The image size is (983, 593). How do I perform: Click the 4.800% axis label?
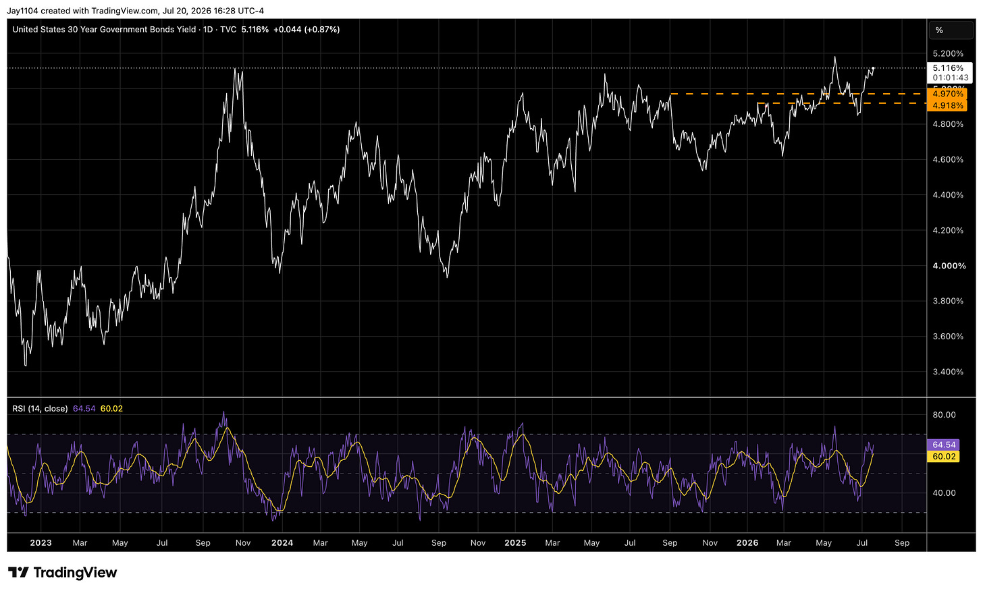pos(948,124)
